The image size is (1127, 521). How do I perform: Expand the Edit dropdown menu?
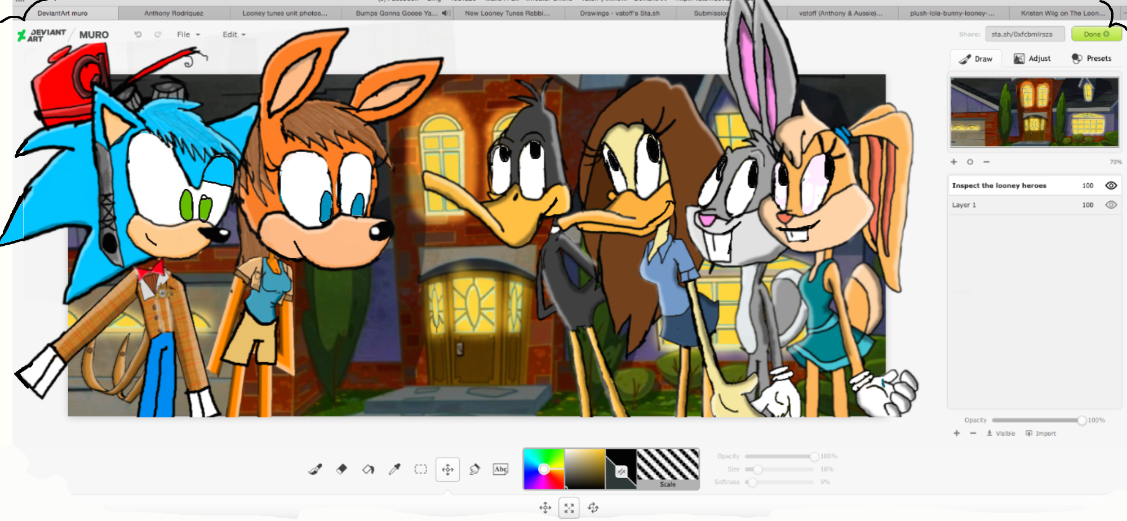tap(234, 34)
